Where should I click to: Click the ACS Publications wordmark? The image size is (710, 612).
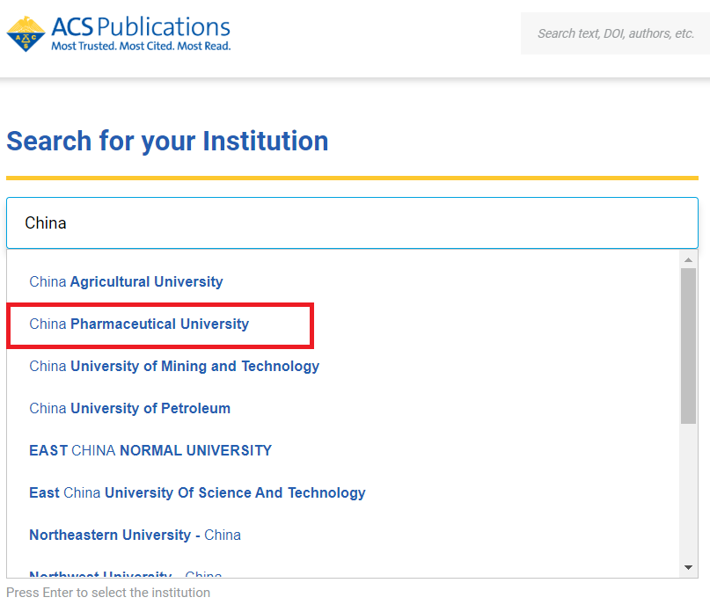141,26
